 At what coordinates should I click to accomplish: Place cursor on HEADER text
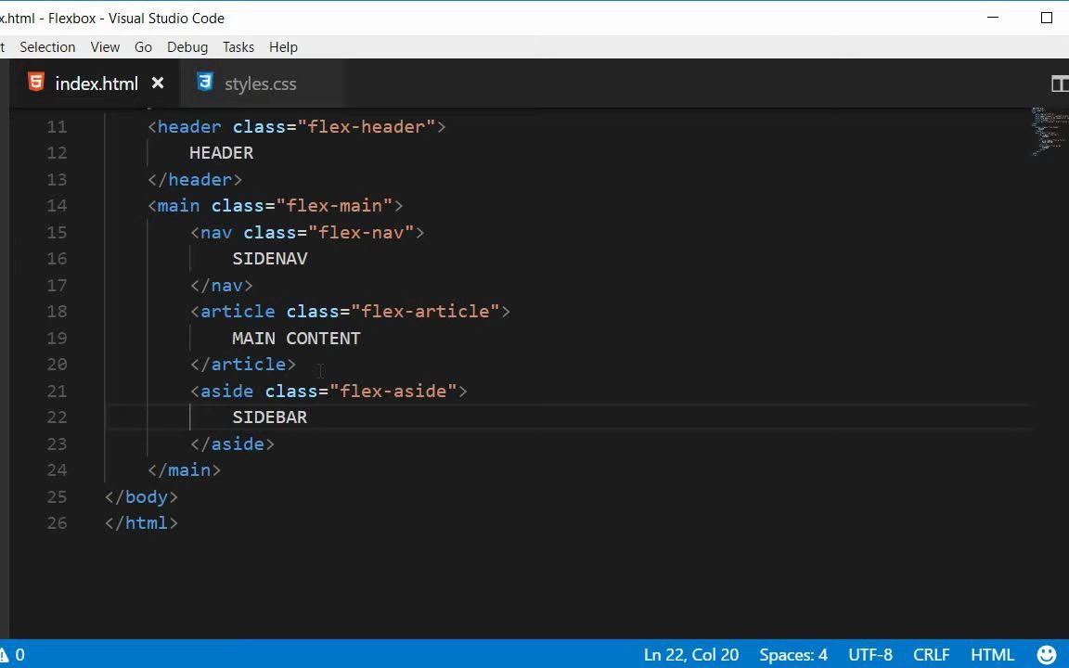coord(221,153)
